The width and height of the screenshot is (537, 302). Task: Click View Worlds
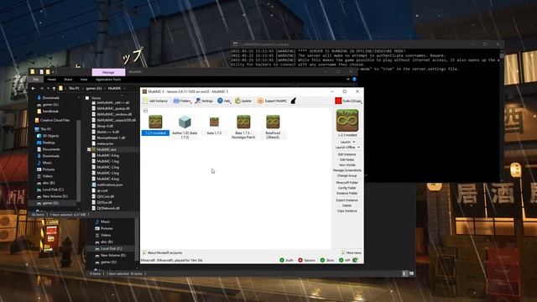tap(347, 165)
